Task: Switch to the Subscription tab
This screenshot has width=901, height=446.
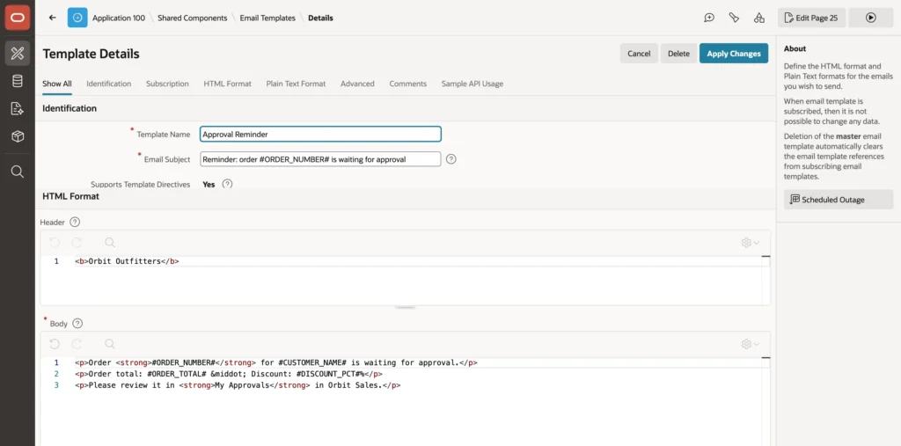Action: [167, 84]
